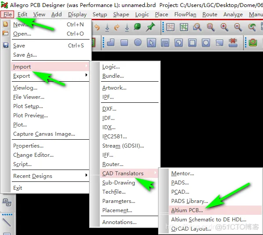The width and height of the screenshot is (263, 235).
Task: Click the Delete shape red X icon
Action: pyautogui.click(x=233, y=43)
